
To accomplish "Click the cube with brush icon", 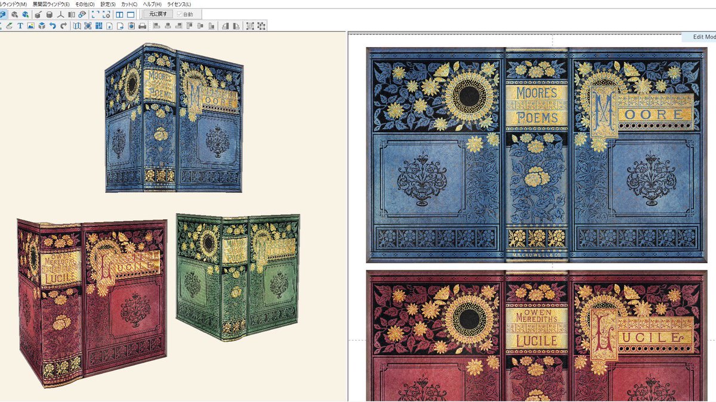I will pos(38,15).
